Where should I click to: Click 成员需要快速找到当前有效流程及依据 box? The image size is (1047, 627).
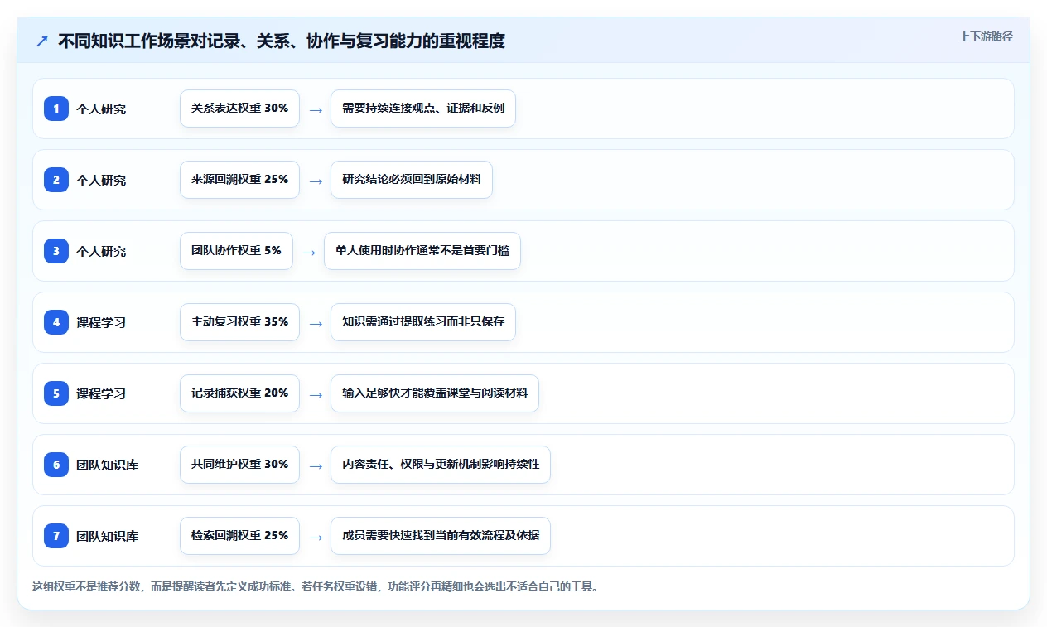[x=441, y=536]
